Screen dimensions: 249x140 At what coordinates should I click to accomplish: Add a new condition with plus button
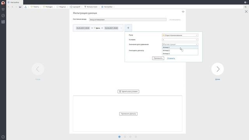pyautogui.click(x=128, y=28)
